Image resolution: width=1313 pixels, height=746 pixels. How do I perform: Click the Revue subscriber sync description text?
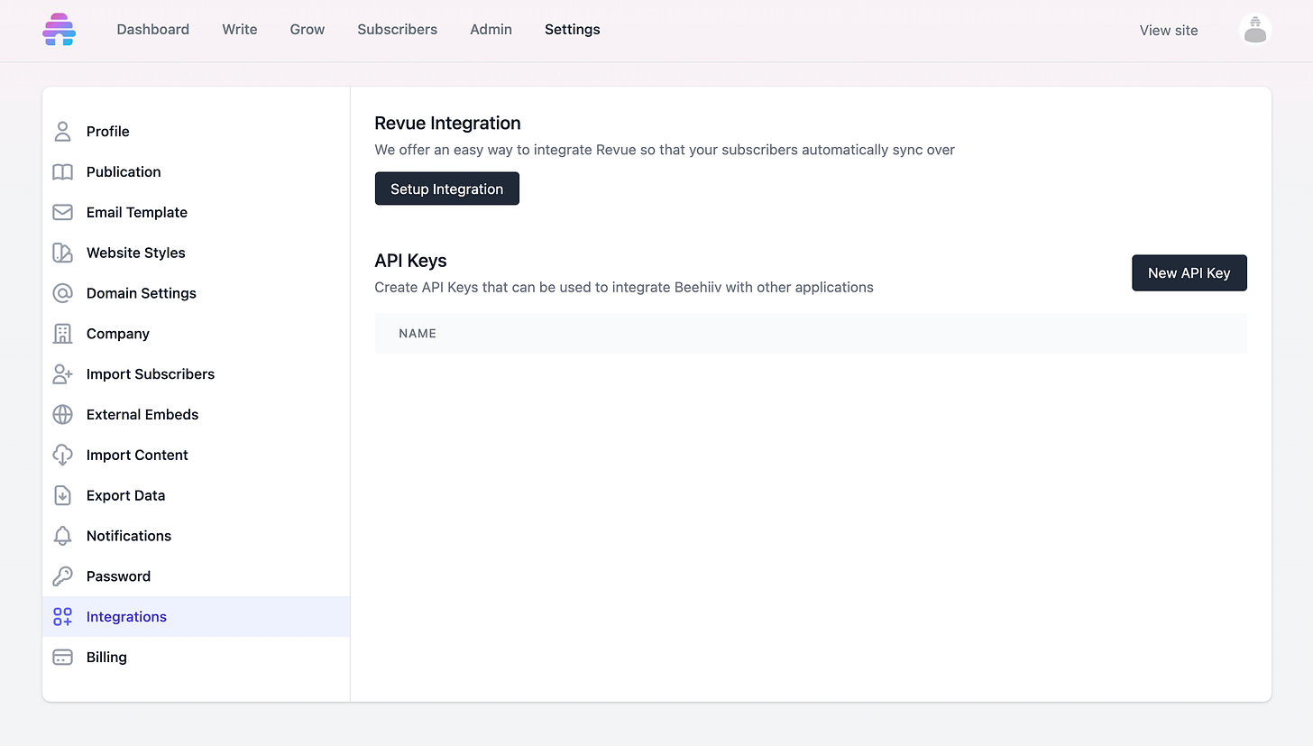665,150
